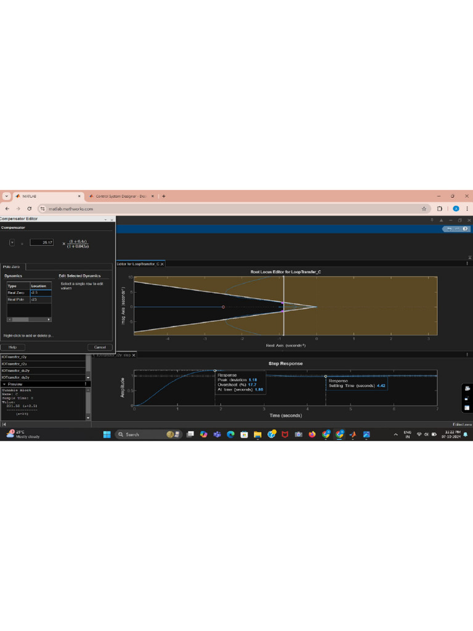
Task: Select IOTransfer_r2y in the responses list
Action: pos(43,357)
